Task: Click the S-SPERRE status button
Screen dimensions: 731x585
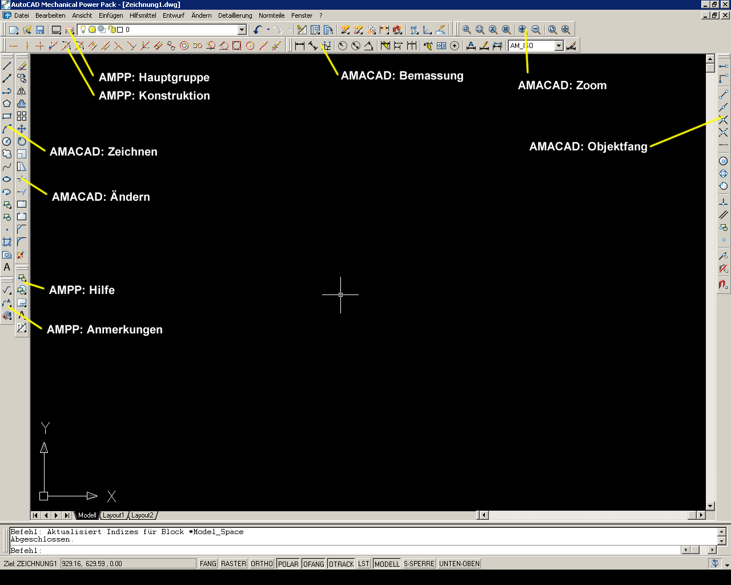Action: tap(419, 564)
